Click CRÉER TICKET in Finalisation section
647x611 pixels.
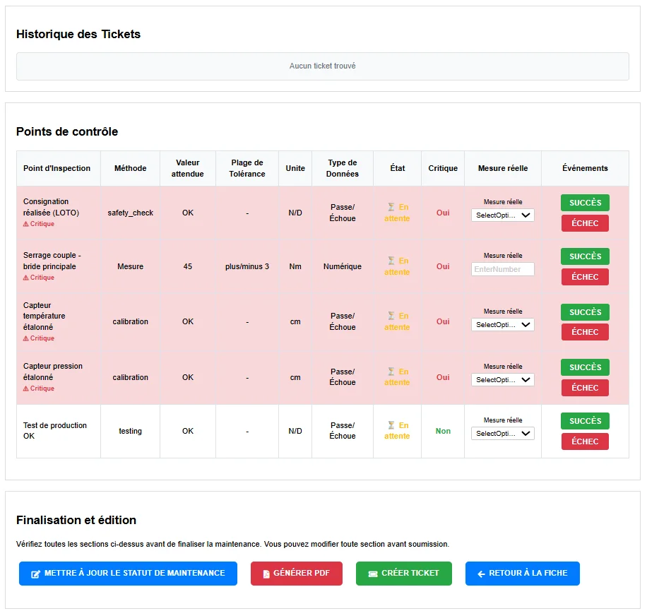point(403,573)
